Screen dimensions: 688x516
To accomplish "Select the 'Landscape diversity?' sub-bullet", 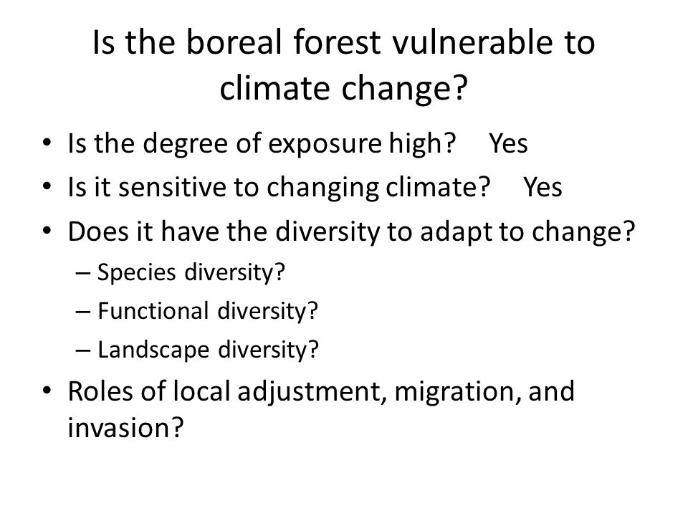I will tap(208, 350).
